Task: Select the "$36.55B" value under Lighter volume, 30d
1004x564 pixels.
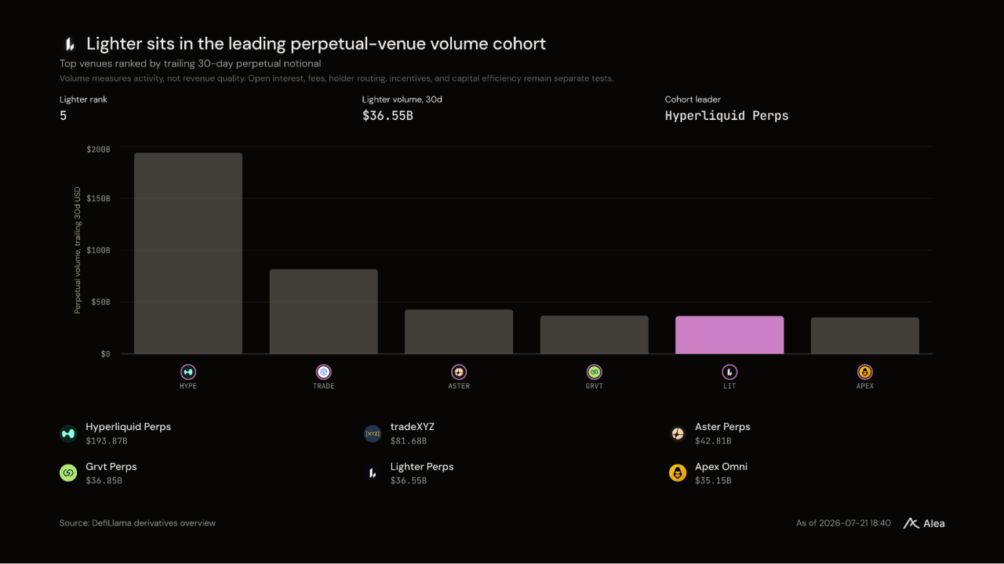Action: (387, 116)
